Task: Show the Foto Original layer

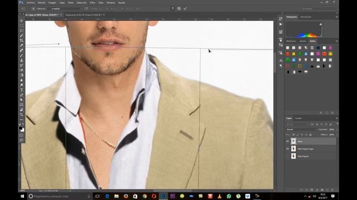Action: (x=288, y=156)
